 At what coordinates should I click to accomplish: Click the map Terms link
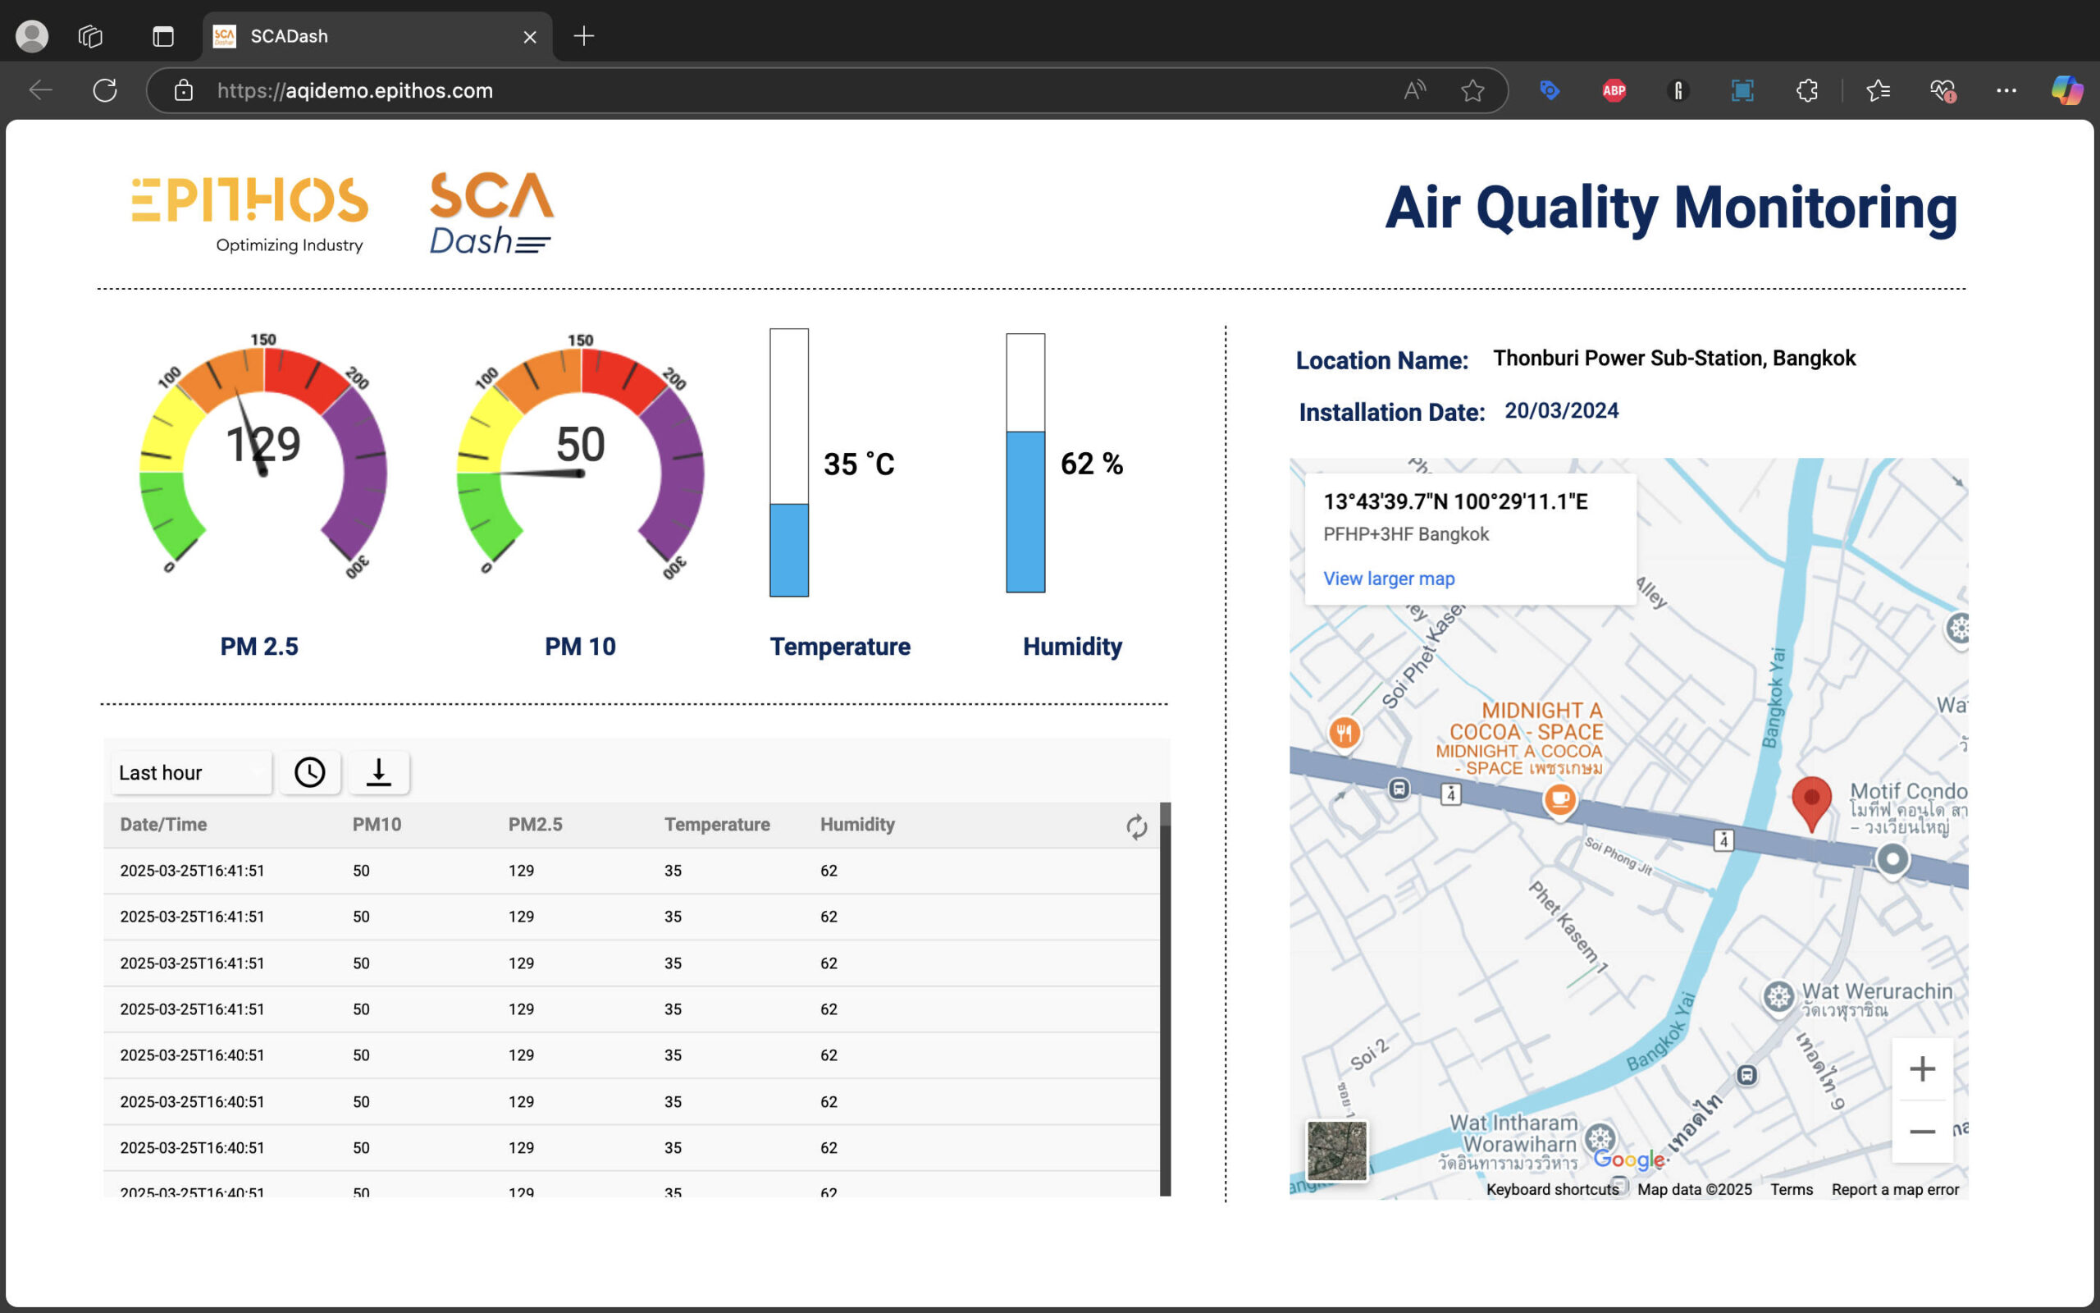(x=1791, y=1190)
